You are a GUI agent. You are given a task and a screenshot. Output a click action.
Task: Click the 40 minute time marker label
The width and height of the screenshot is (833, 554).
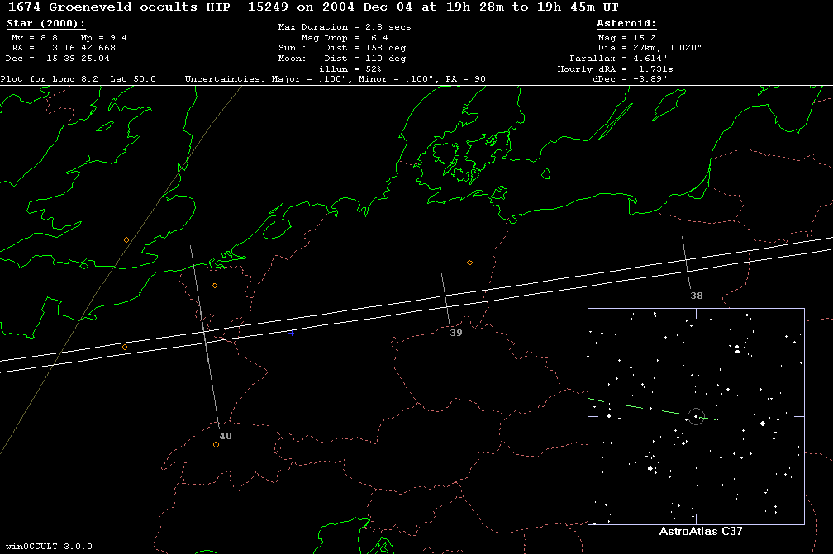226,436
